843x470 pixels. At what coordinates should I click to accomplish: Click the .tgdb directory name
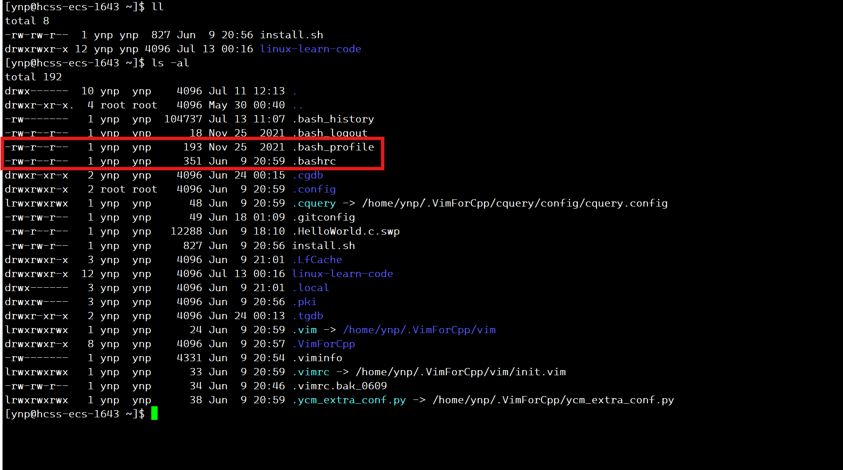(308, 316)
